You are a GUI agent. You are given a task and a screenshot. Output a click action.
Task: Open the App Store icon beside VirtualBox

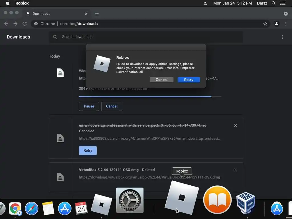(277, 208)
